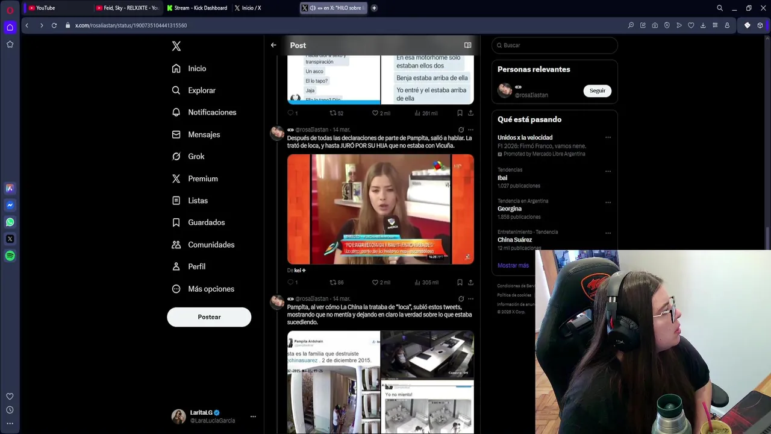Click Seguir button for @rosaIIastan

598,90
